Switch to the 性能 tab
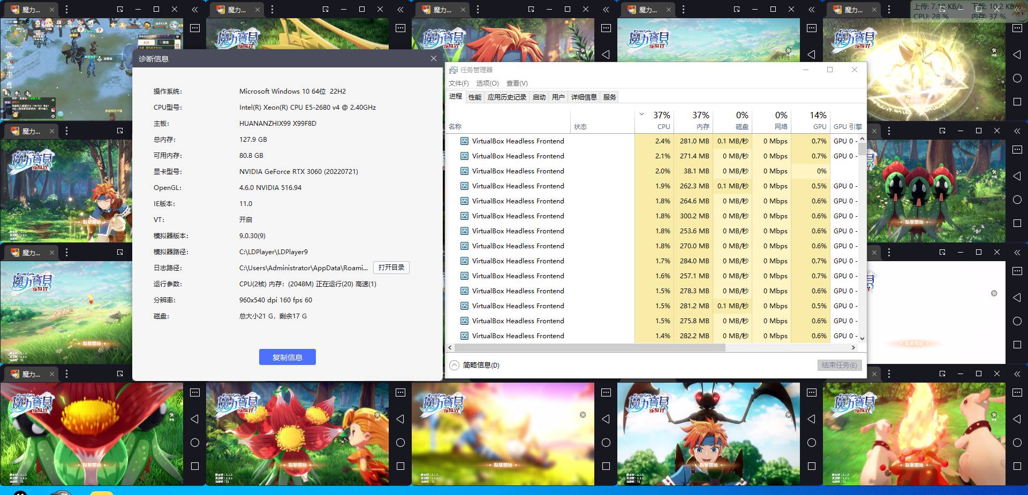Viewport: 1028px width, 495px height. click(475, 97)
